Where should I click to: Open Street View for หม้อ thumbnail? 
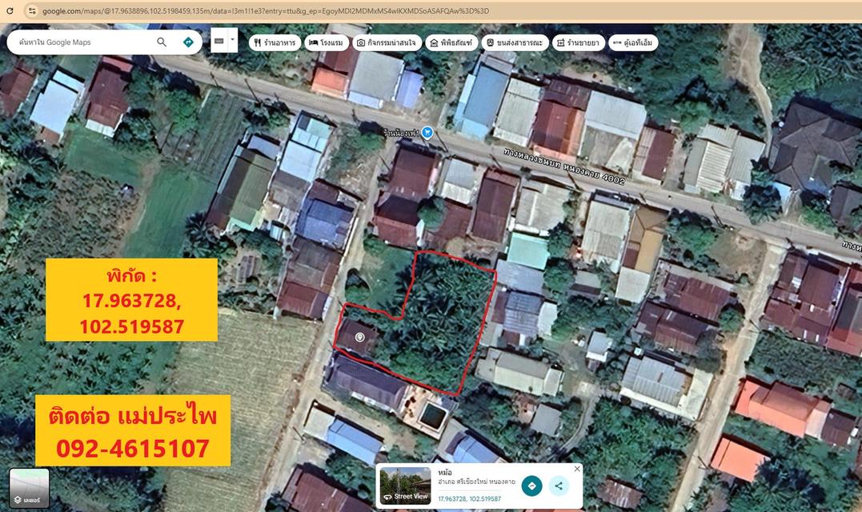click(406, 484)
